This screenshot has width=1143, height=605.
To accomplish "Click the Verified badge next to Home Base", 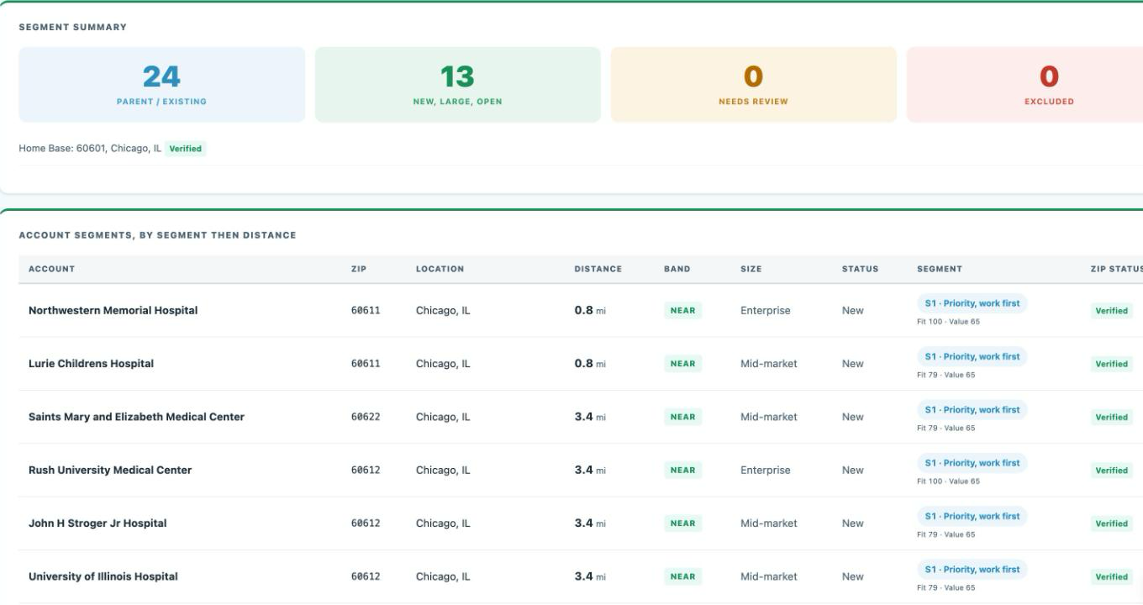I will tap(186, 149).
